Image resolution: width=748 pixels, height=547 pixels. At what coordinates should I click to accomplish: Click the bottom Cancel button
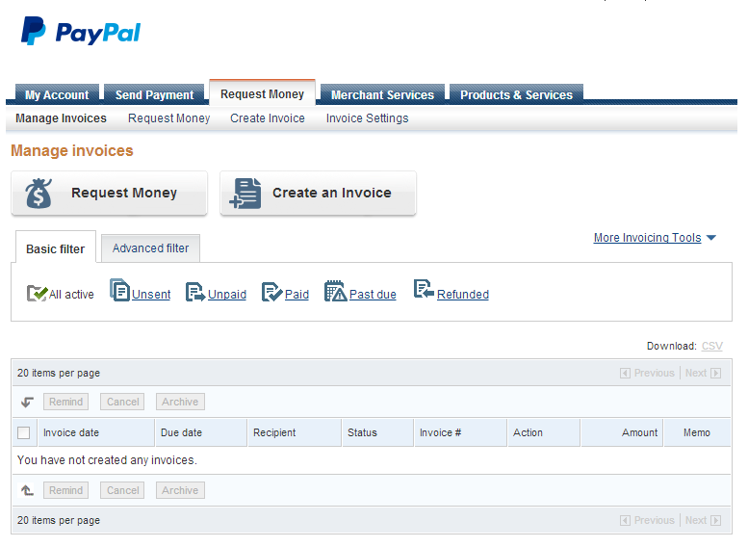[x=122, y=490]
